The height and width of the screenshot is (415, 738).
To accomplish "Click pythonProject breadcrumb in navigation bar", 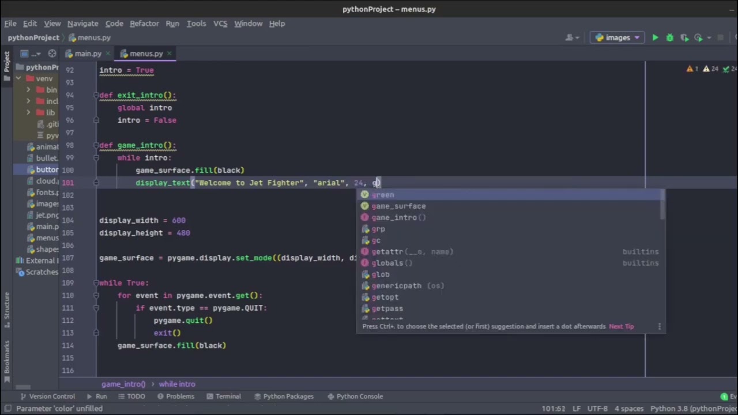I will tap(33, 37).
